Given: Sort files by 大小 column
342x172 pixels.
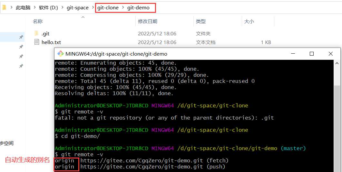Looking at the screenshot, I should (x=249, y=21).
